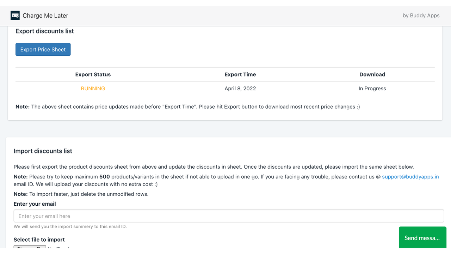
Task: Click the import summary email hint text
Action: (x=70, y=226)
